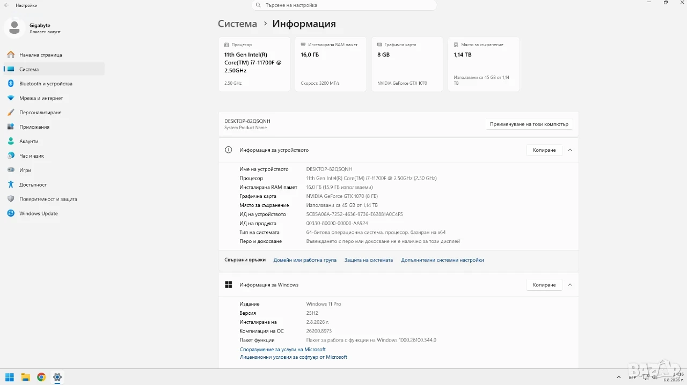Open Допълнителни системни настройки link

(x=442, y=260)
